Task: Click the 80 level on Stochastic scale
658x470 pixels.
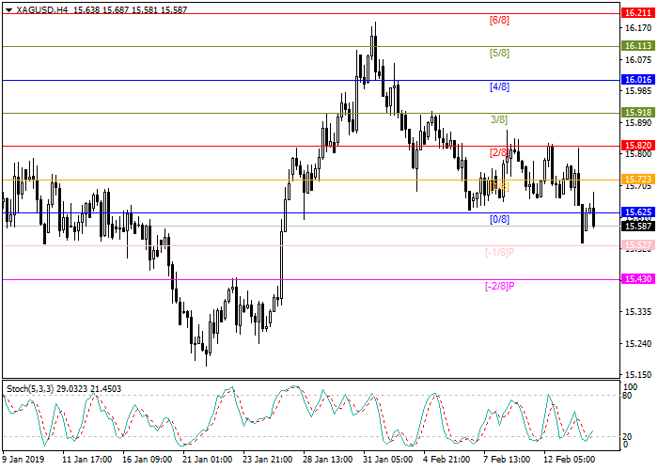Action: coord(627,396)
